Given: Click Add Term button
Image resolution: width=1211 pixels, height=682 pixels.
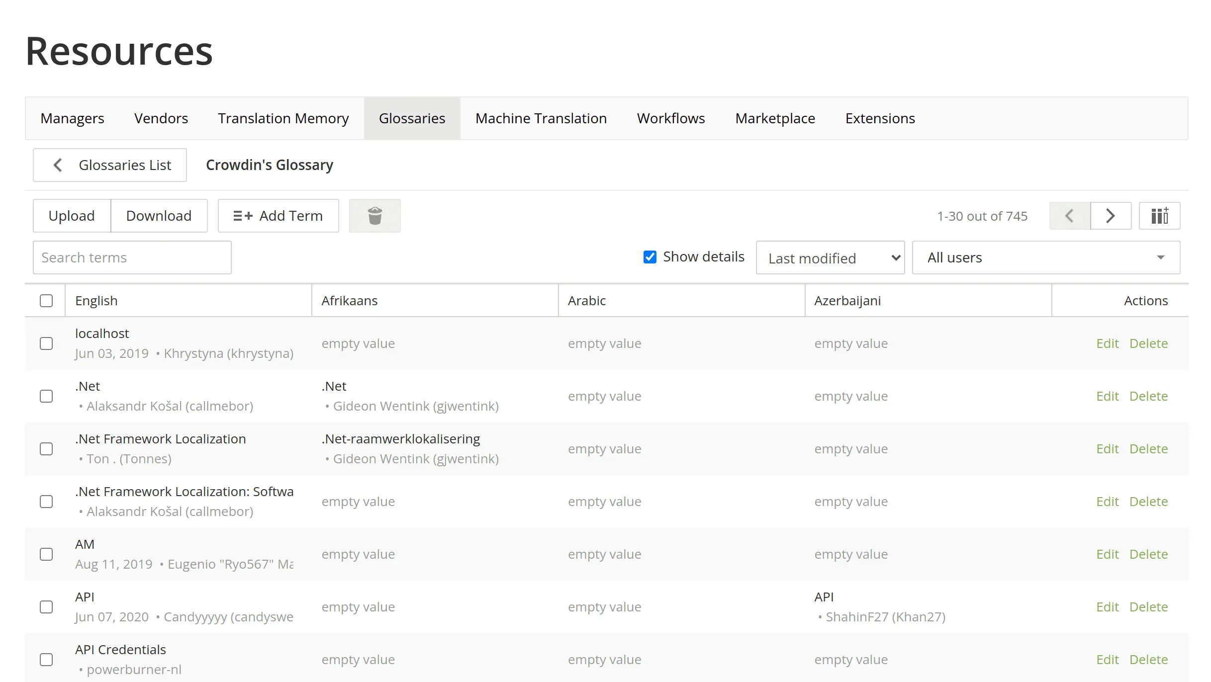Looking at the screenshot, I should tap(278, 216).
